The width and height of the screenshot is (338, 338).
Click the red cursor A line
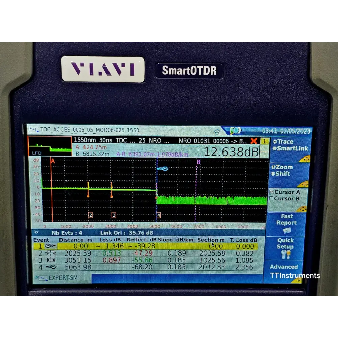[52, 190]
